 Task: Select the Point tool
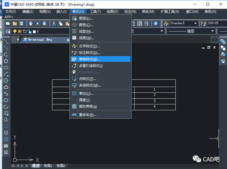pos(6,126)
